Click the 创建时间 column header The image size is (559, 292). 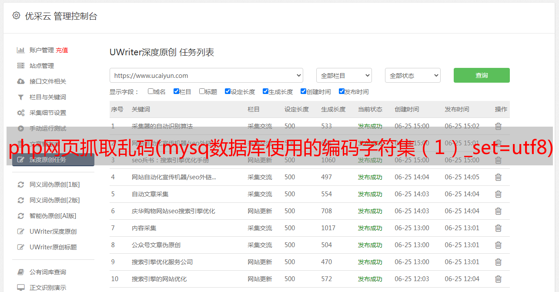[407, 109]
